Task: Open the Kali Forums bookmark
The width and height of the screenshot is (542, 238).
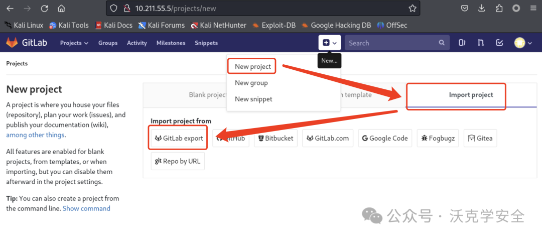Action: click(x=162, y=25)
